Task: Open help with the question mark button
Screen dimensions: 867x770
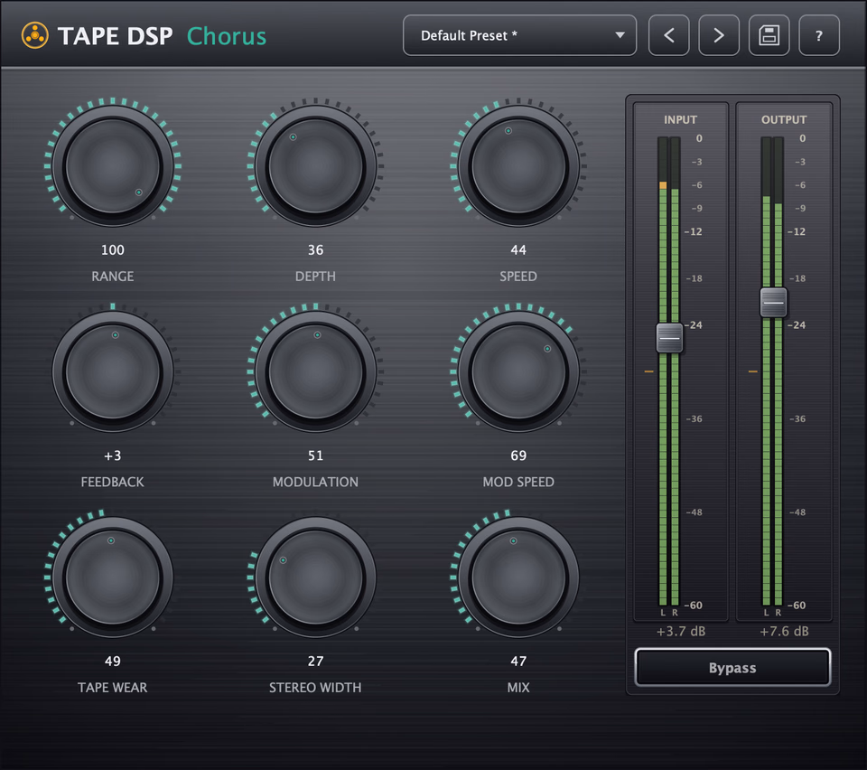Action: tap(819, 35)
